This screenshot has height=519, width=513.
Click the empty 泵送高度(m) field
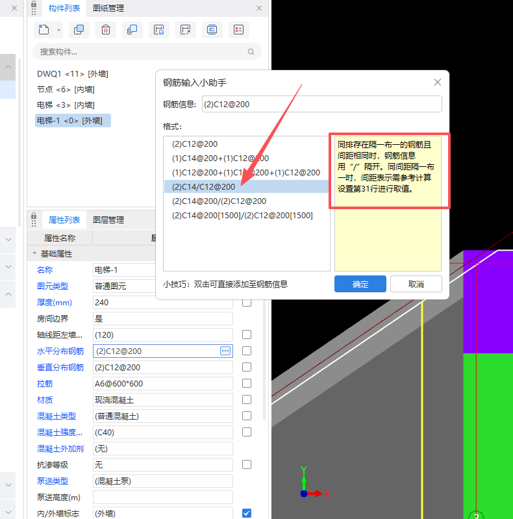(x=163, y=497)
